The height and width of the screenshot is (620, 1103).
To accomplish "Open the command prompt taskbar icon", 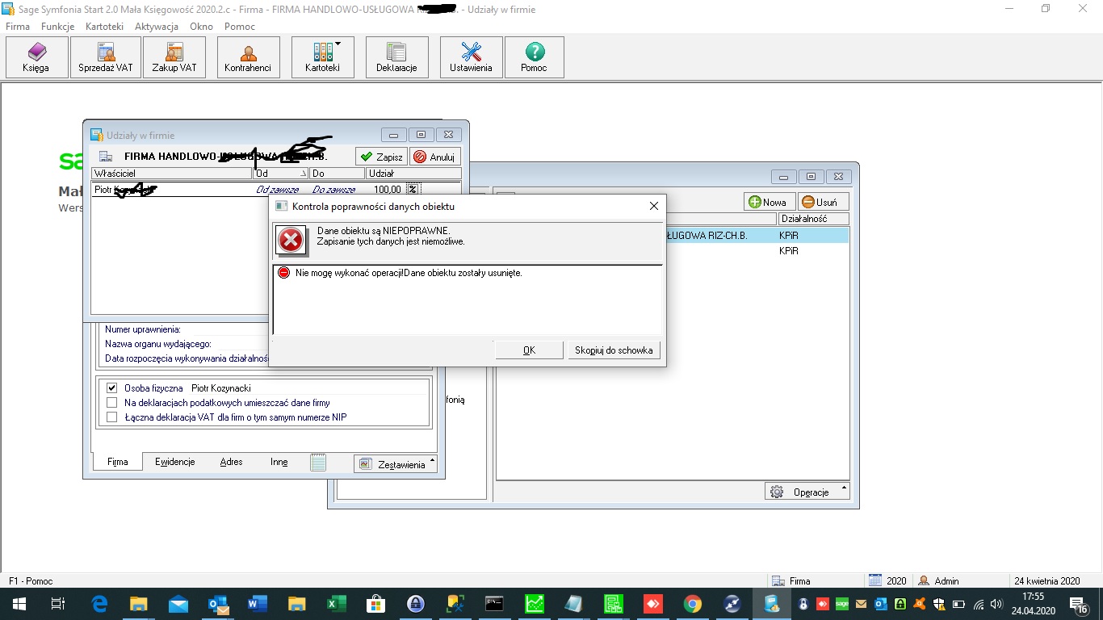I will (x=494, y=604).
